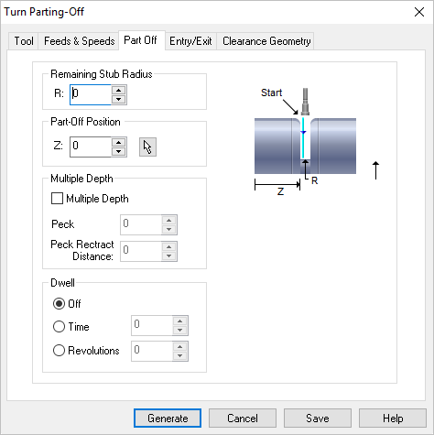Open the Clearance Geometry tab
The width and height of the screenshot is (434, 435).
pyautogui.click(x=266, y=41)
